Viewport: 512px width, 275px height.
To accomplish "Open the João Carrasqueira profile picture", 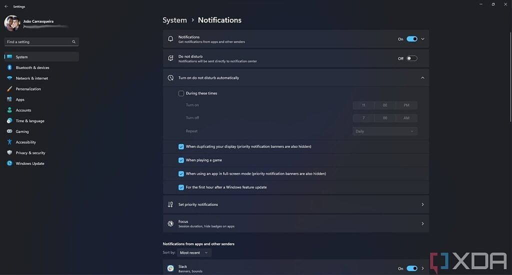I will click(12, 23).
